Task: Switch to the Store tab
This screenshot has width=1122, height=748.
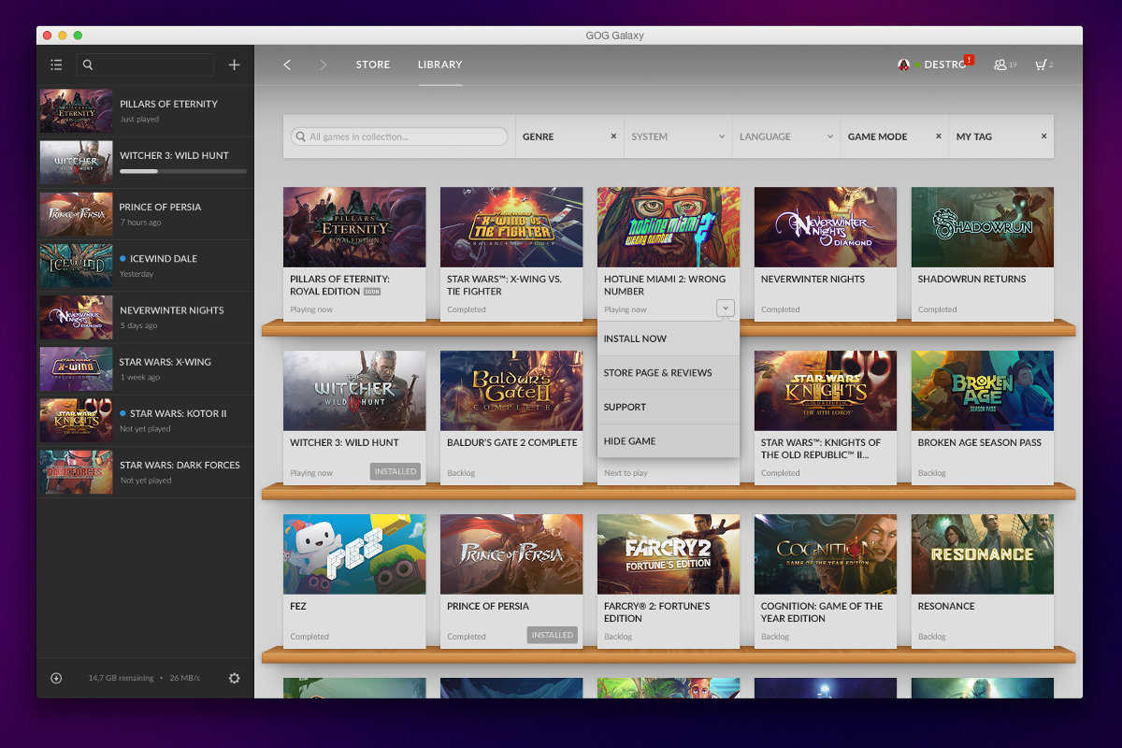Action: [372, 65]
